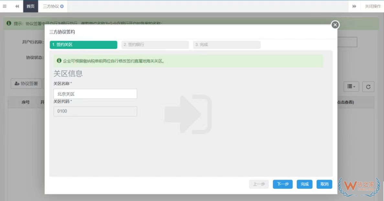The width and height of the screenshot is (384, 201).
Task: Select the 三方协议 tab
Action: click(51, 6)
